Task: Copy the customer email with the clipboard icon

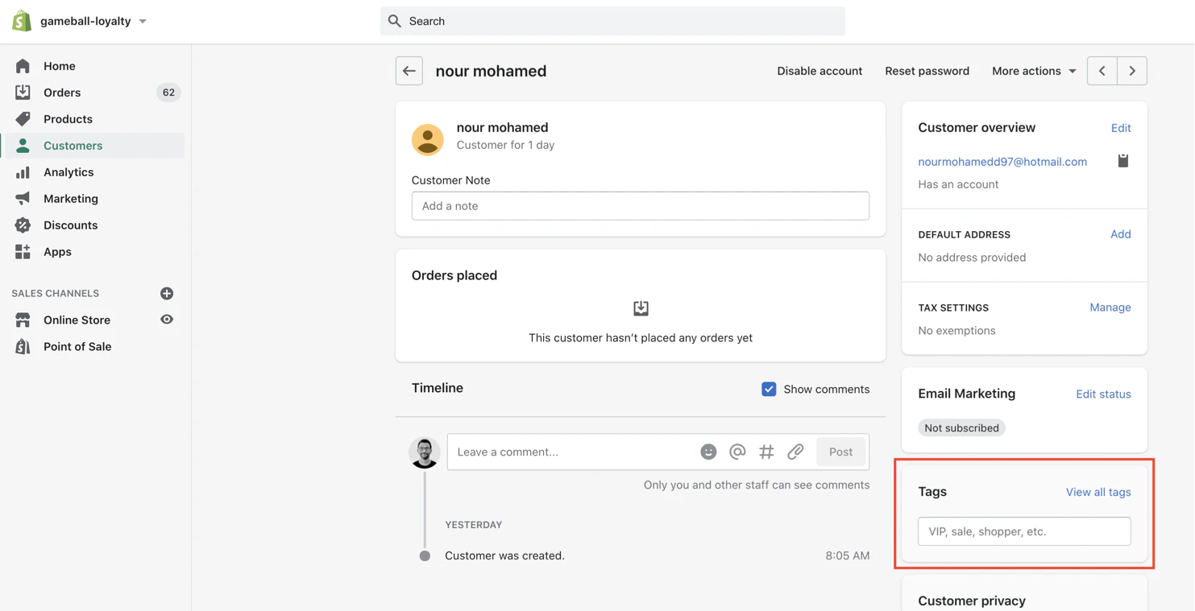Action: click(1123, 160)
